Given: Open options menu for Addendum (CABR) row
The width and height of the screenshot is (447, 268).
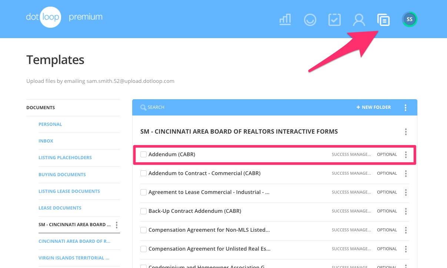Looking at the screenshot, I should (406, 154).
